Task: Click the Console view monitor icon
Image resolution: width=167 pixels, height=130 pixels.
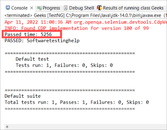Action: [x=8, y=8]
